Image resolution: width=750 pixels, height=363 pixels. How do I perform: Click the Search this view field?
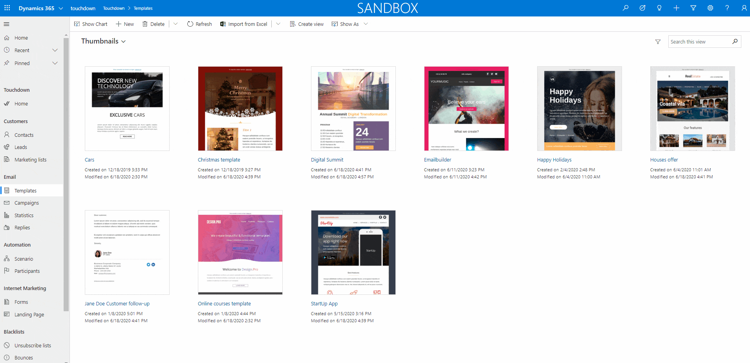(699, 42)
